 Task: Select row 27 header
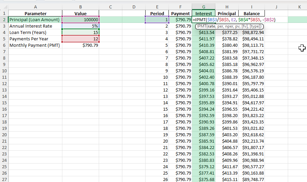4,179
